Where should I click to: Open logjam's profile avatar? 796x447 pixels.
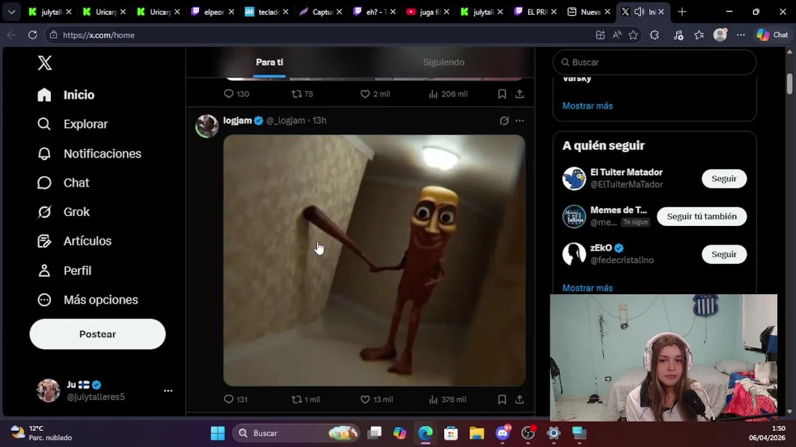coord(207,126)
